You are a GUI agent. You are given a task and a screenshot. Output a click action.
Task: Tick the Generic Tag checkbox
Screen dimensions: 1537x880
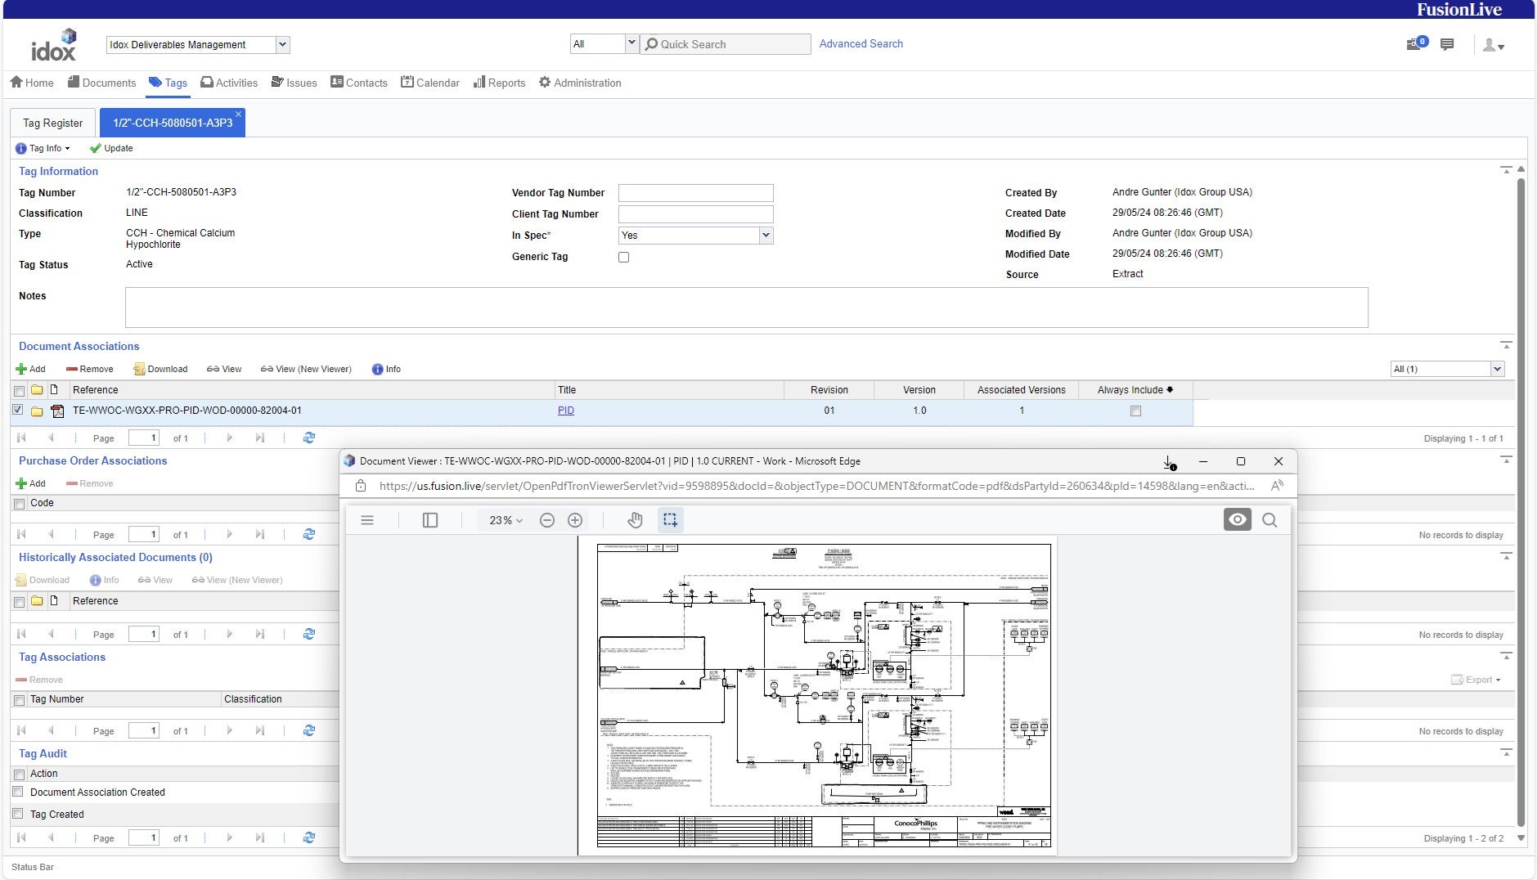pyautogui.click(x=624, y=258)
